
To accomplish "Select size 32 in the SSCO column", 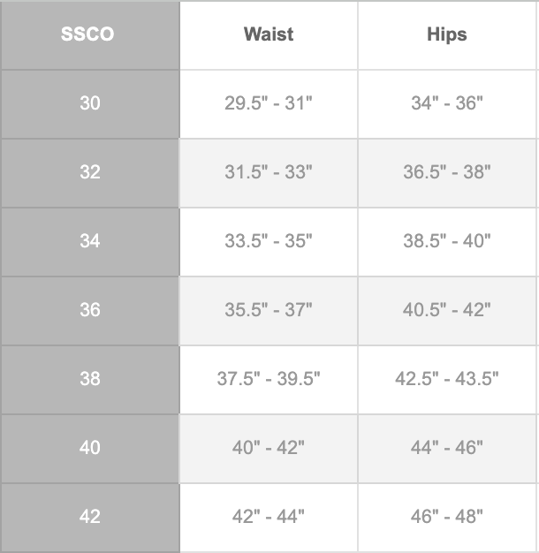I will pyautogui.click(x=89, y=172).
